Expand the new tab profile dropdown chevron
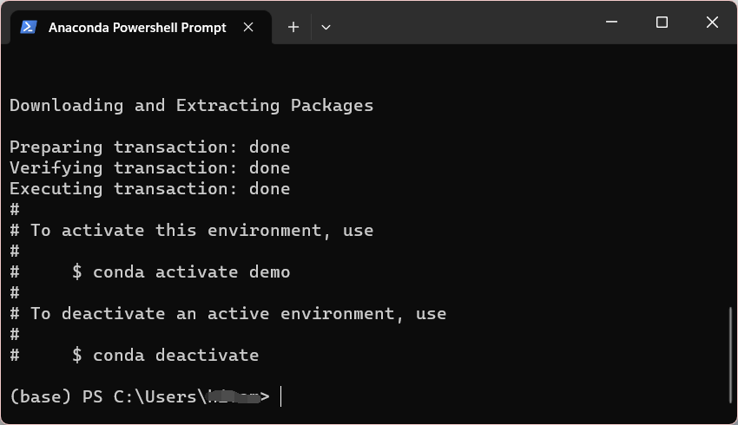This screenshot has width=738, height=425. (x=326, y=27)
